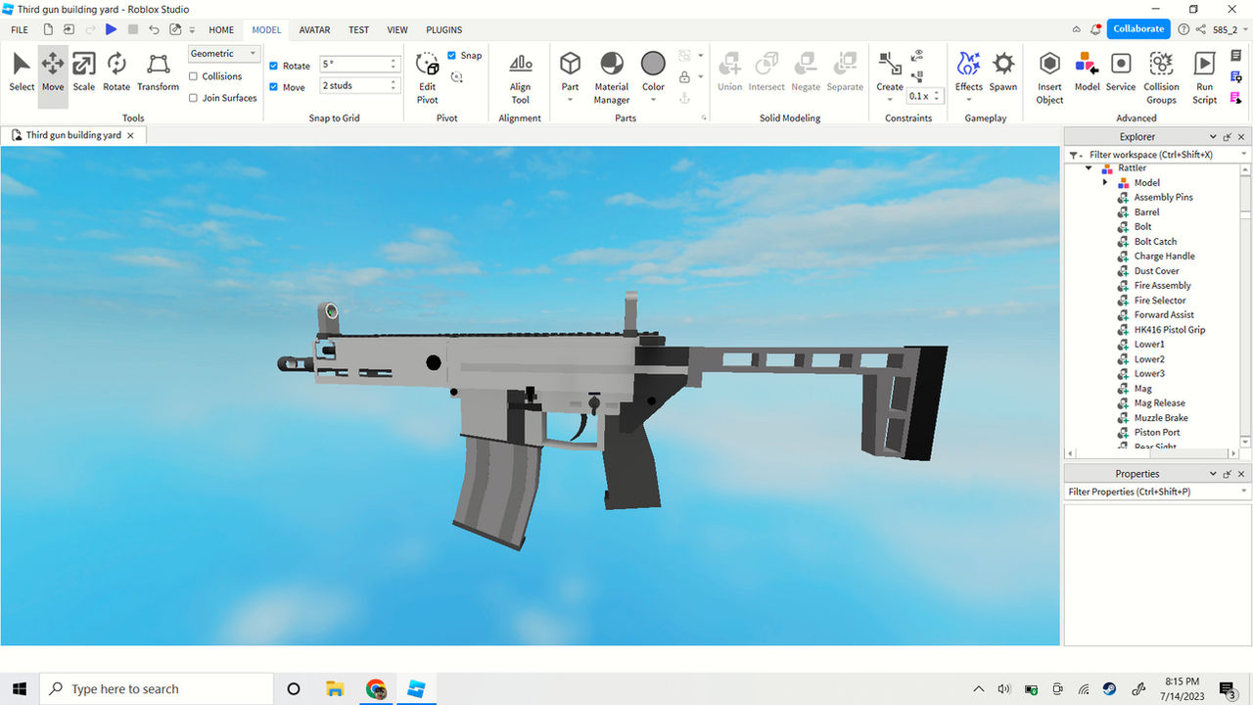Select the Muzzle Brake item in Explorer
The width and height of the screenshot is (1253, 705).
[1161, 418]
